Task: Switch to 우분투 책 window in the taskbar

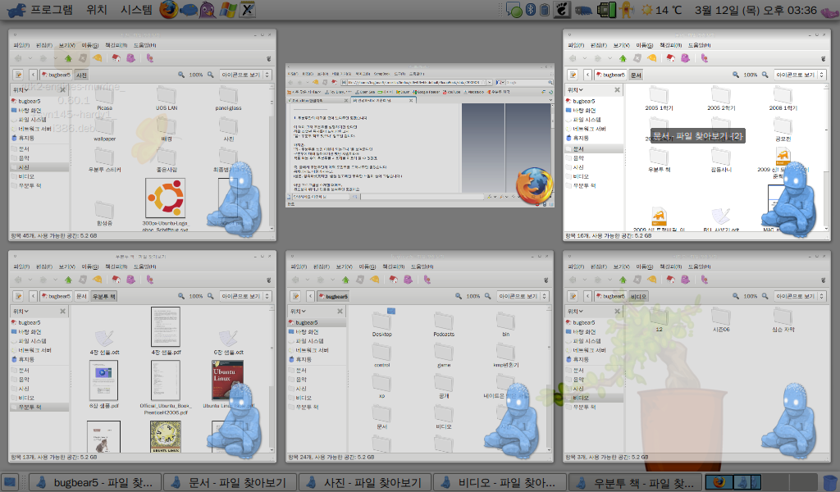Action: click(x=636, y=482)
